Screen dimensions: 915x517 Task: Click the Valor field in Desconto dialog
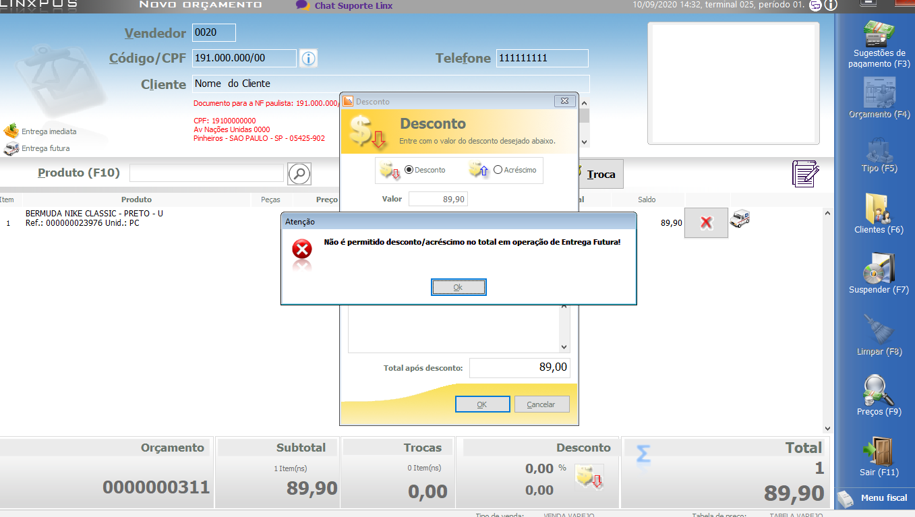(x=438, y=199)
